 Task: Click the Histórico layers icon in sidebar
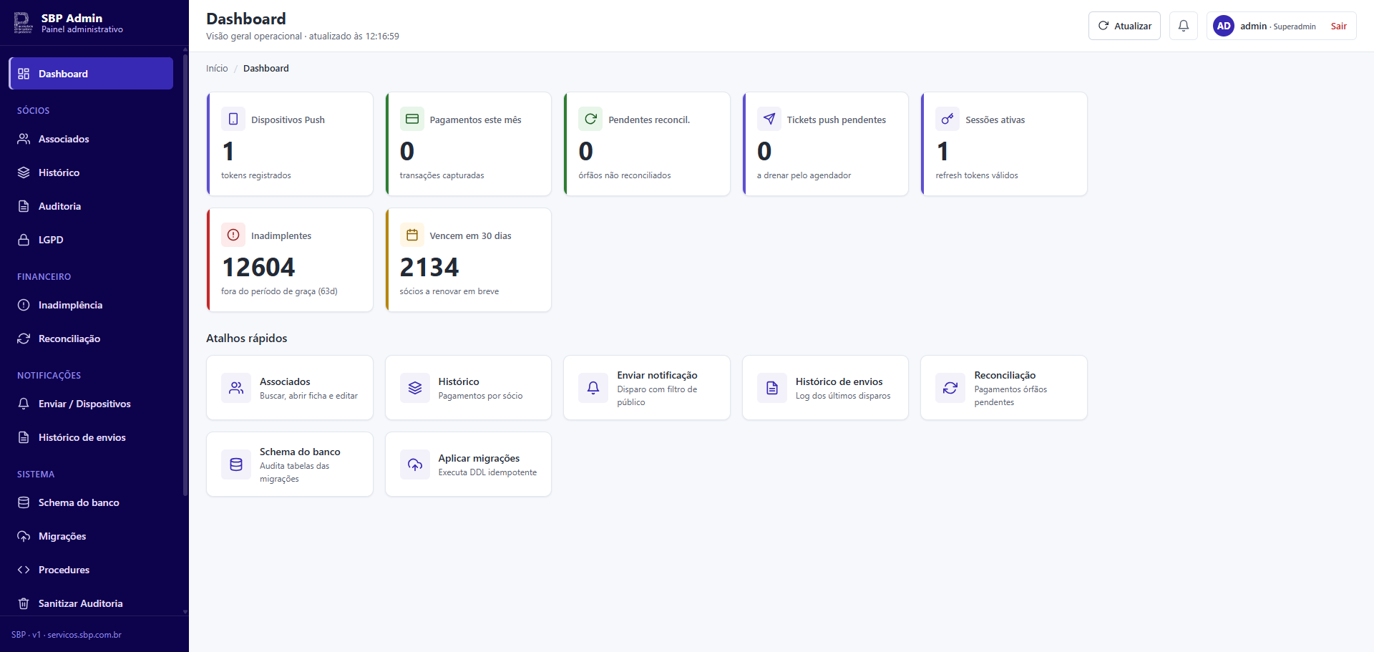click(24, 172)
